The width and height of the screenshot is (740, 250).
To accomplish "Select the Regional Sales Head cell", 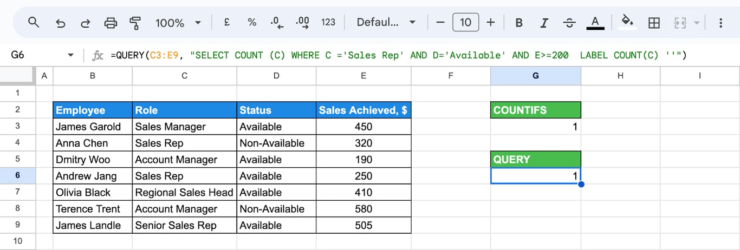I will click(x=185, y=192).
